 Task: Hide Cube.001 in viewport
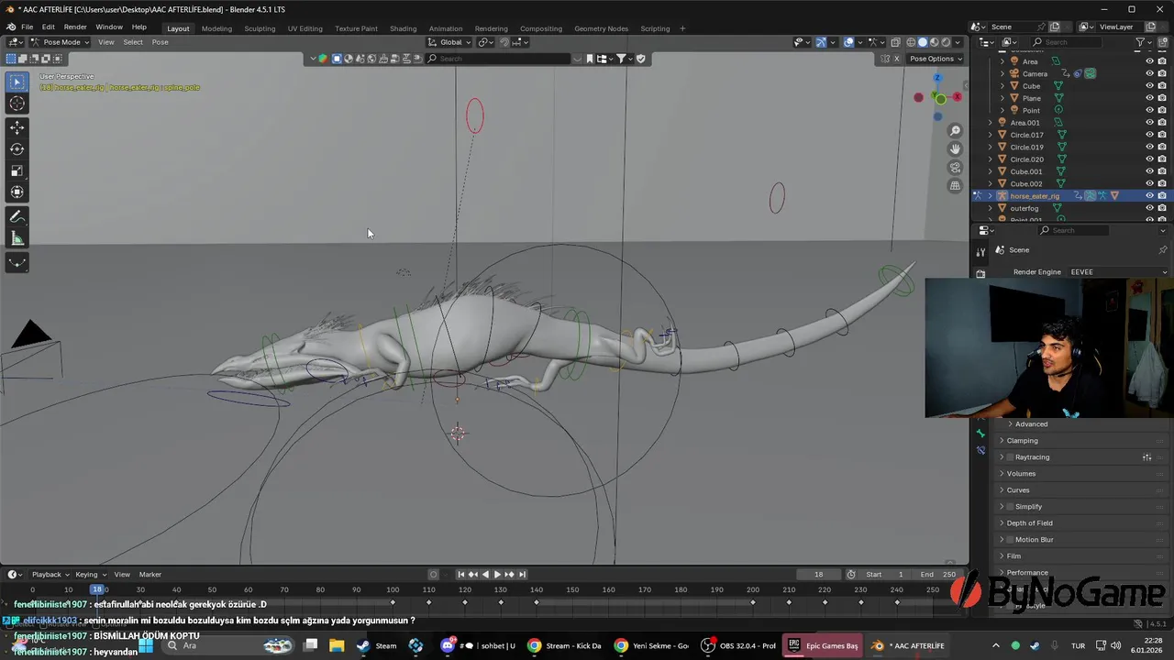[x=1149, y=171]
